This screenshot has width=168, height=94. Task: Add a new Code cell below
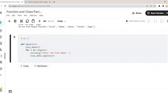pyautogui.click(x=24, y=66)
